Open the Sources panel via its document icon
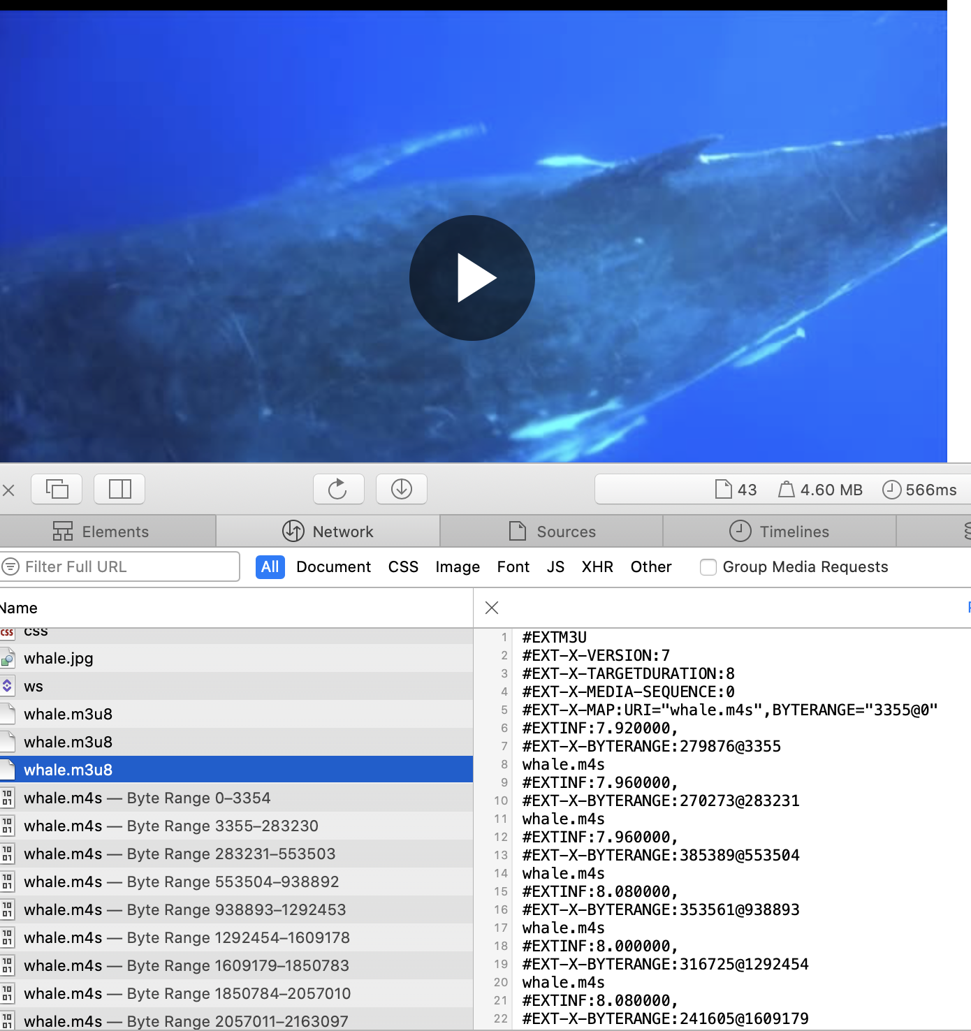Image resolution: width=971 pixels, height=1031 pixels. pyautogui.click(x=517, y=531)
